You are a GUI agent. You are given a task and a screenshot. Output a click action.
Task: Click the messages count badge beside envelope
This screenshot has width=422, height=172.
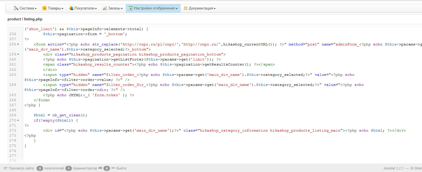[107, 168]
